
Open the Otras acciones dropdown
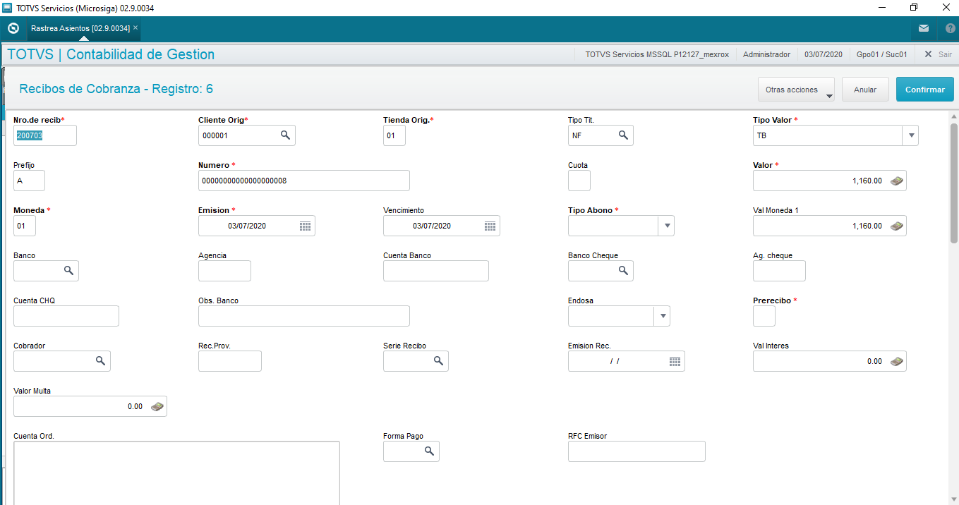pos(796,90)
